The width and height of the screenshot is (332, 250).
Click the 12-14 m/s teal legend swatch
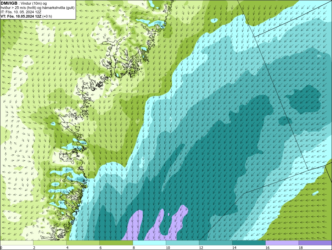(215, 243)
